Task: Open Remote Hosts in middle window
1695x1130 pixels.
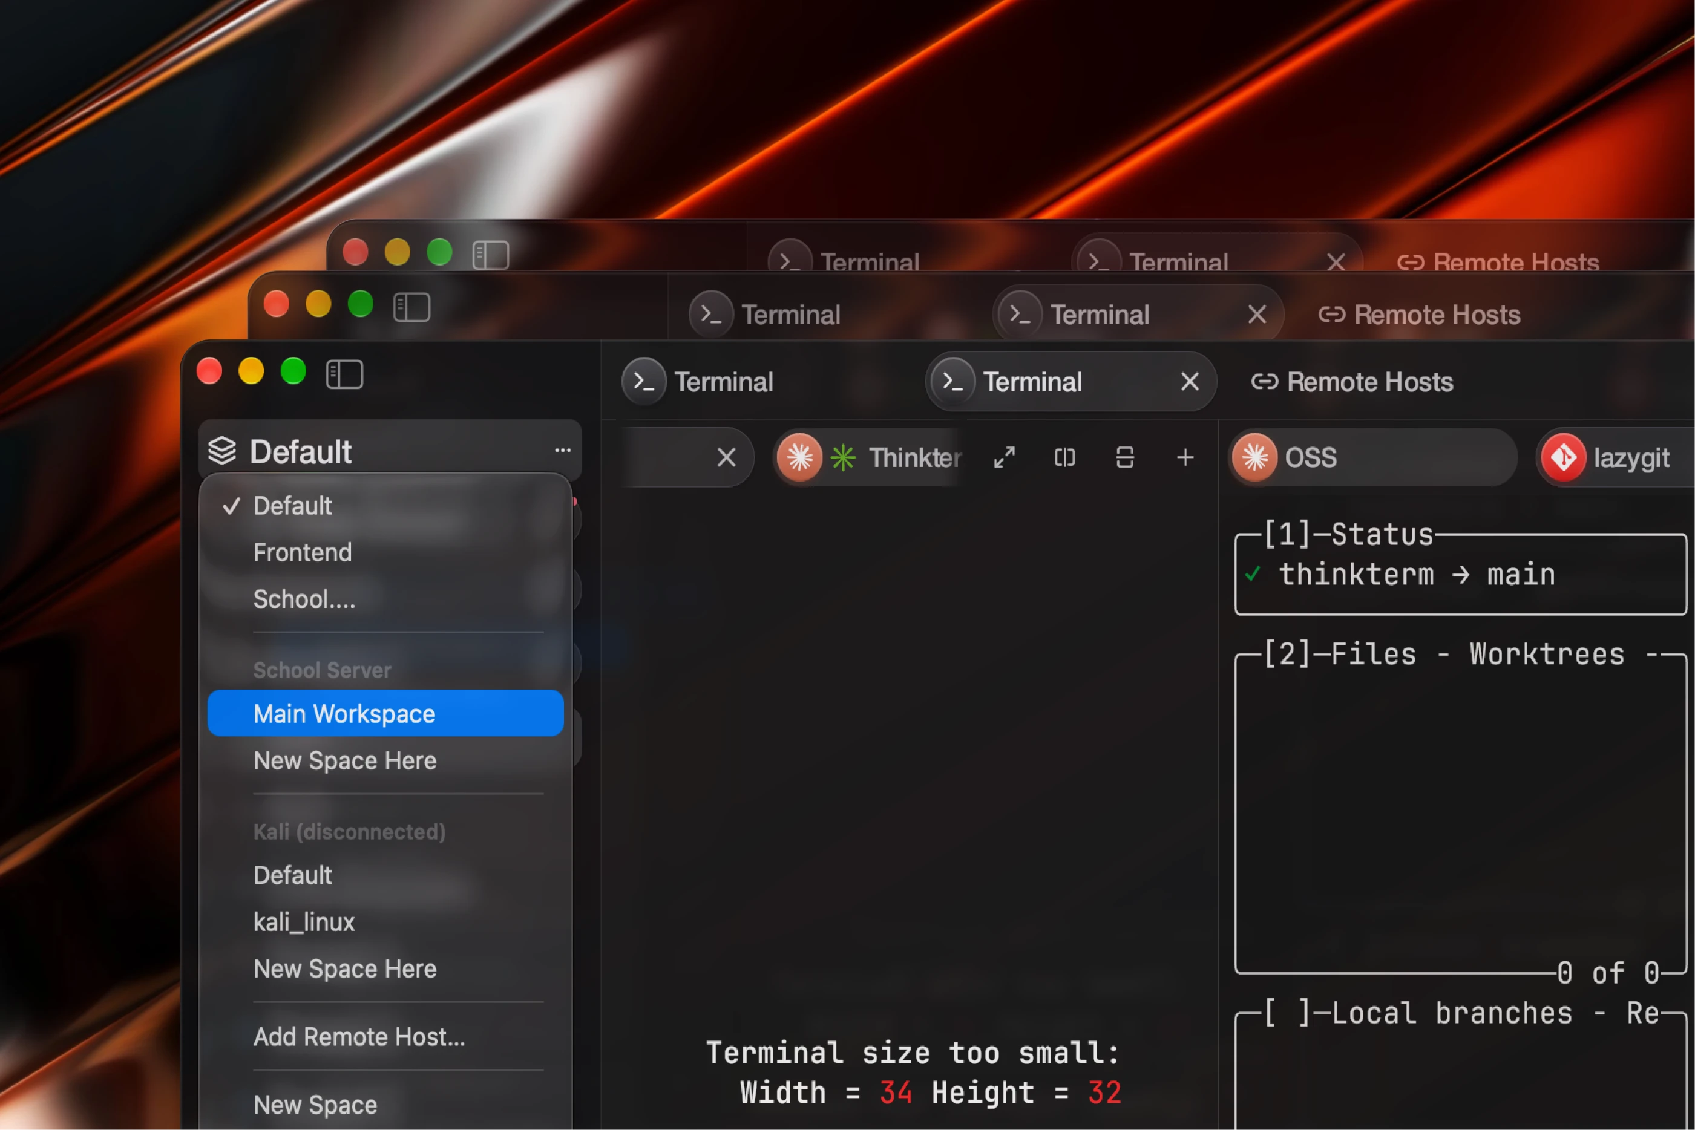Action: (1419, 314)
